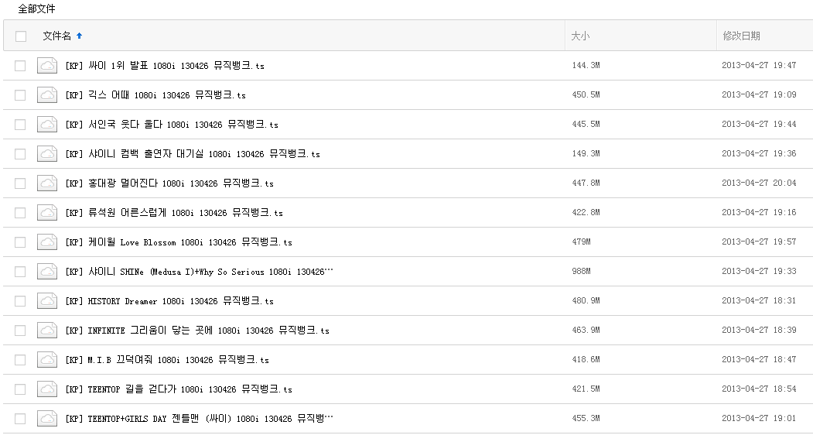Click file icon for 홍대광 멀어진다
This screenshot has height=442, width=813.
pos(48,183)
